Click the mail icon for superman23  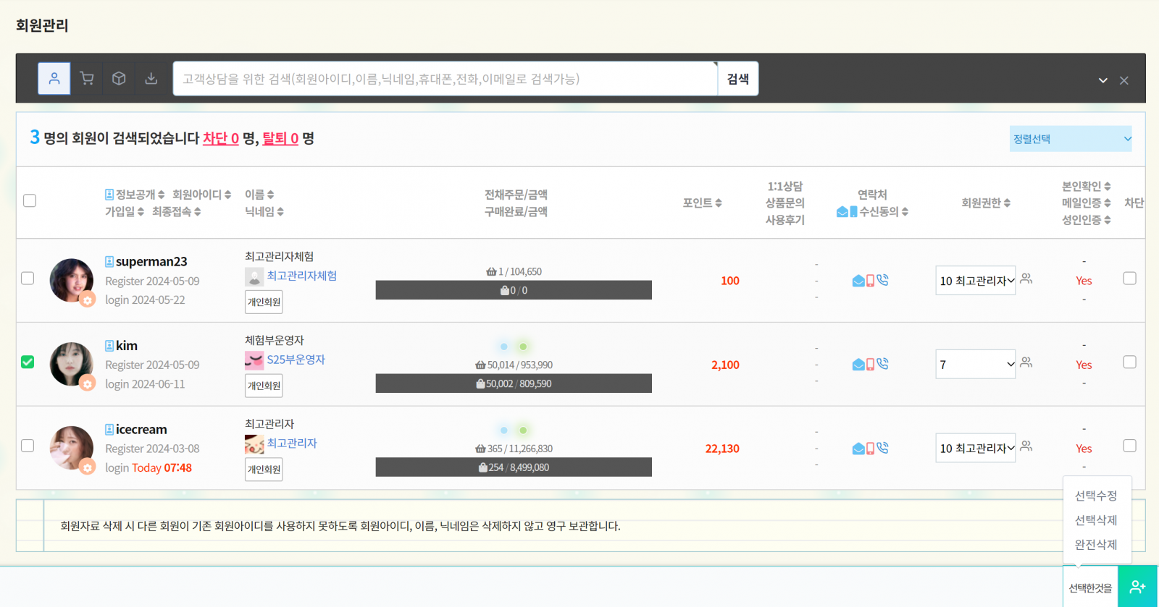858,281
